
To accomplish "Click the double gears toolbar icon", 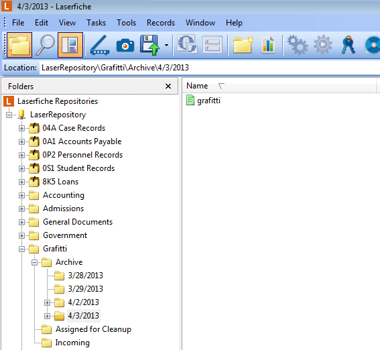I will coord(298,45).
